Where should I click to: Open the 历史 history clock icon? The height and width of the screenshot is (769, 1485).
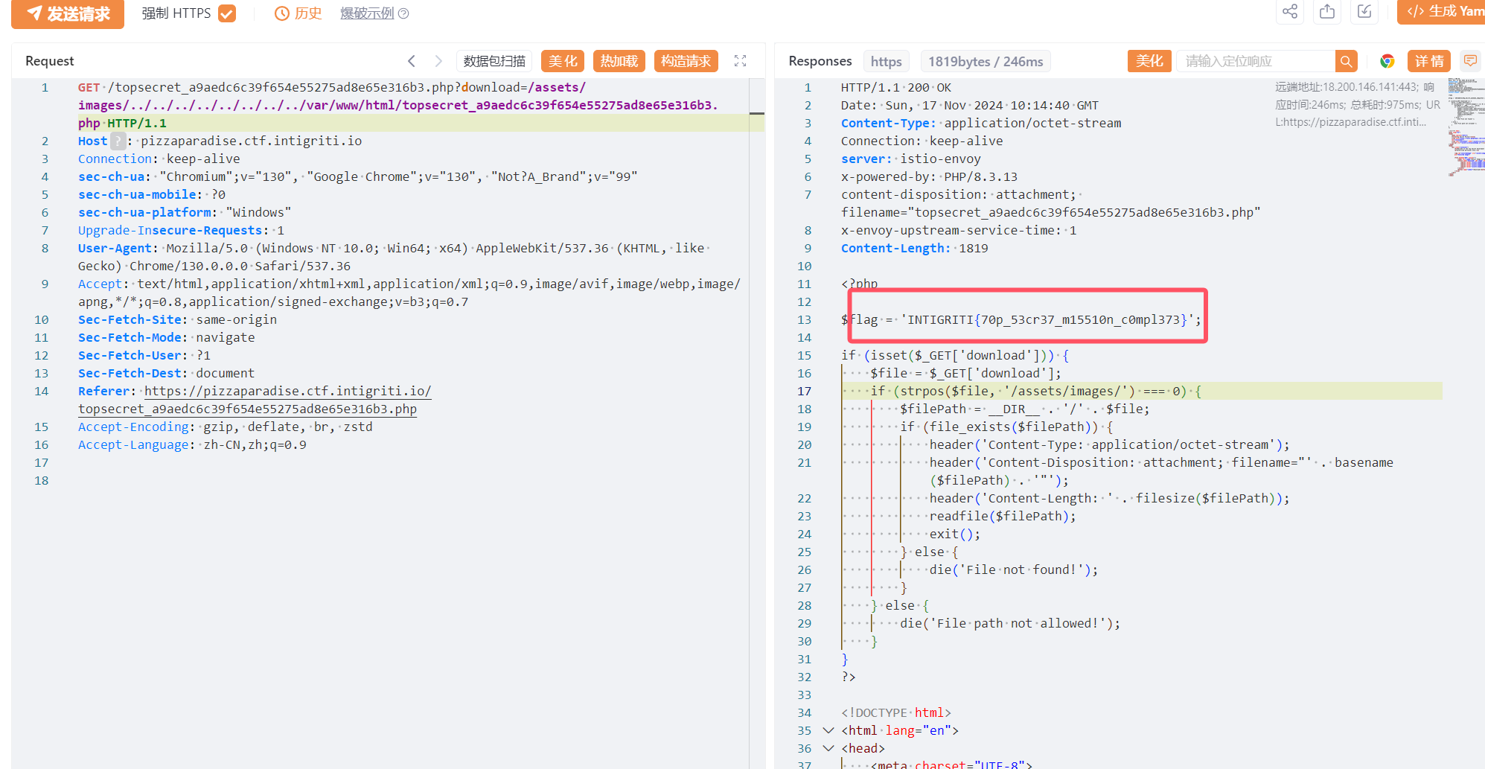click(282, 13)
